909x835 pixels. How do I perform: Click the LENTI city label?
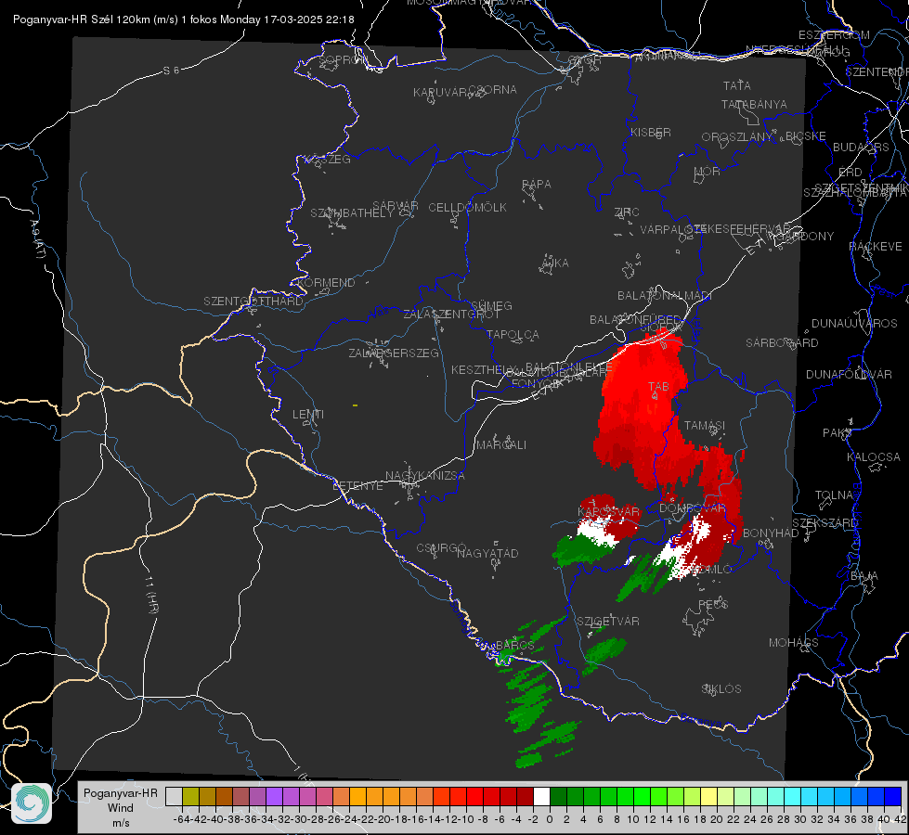(308, 415)
